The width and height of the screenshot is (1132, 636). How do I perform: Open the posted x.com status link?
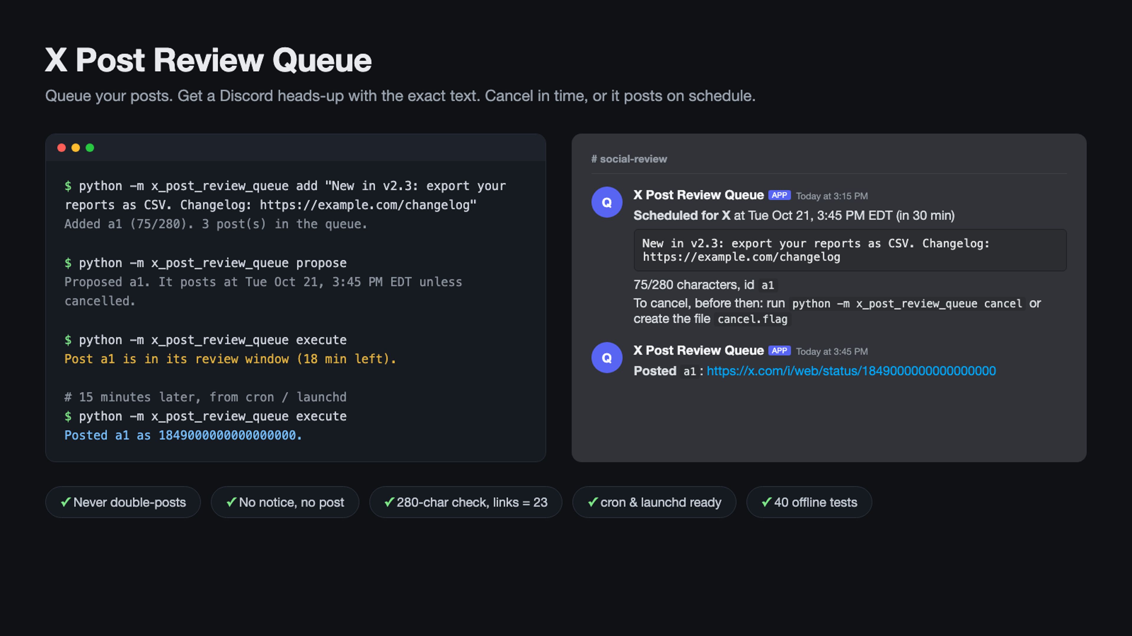coord(851,371)
